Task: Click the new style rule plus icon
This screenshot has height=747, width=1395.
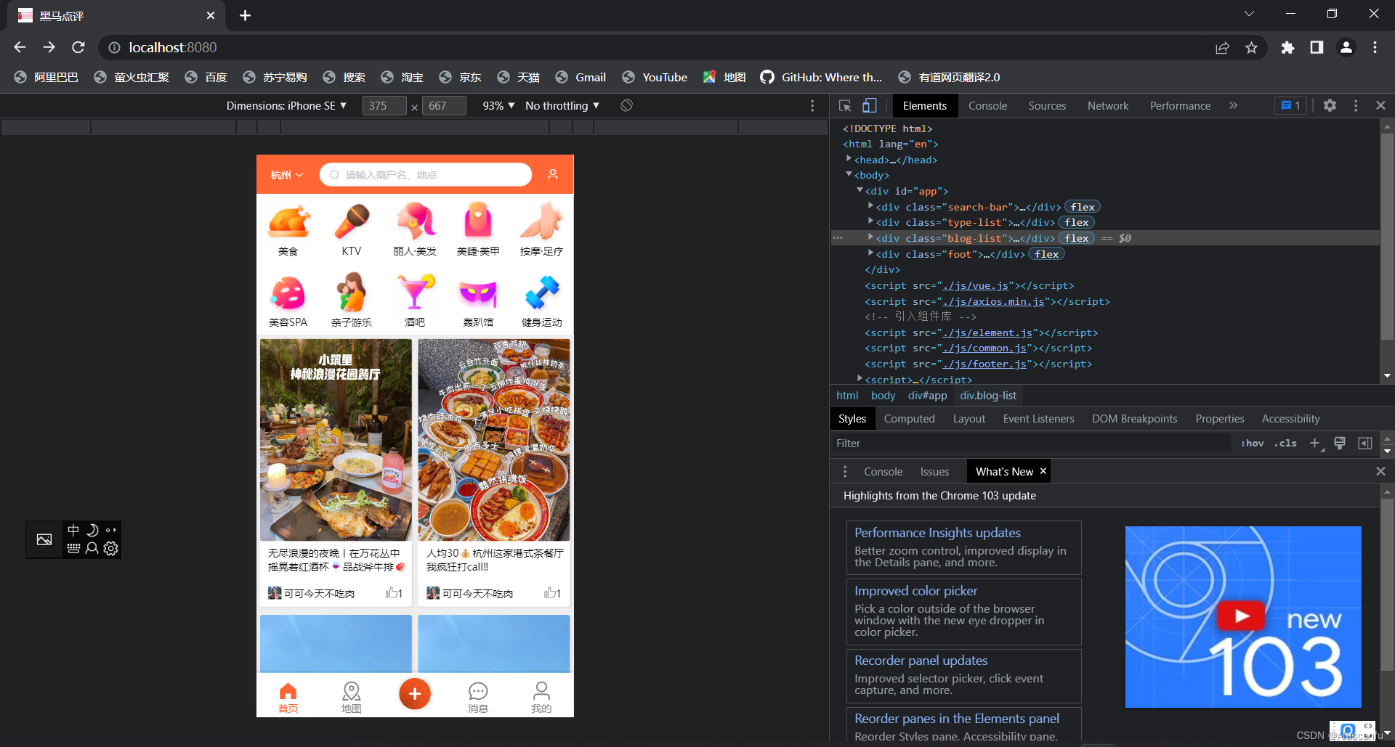Action: [x=1314, y=443]
